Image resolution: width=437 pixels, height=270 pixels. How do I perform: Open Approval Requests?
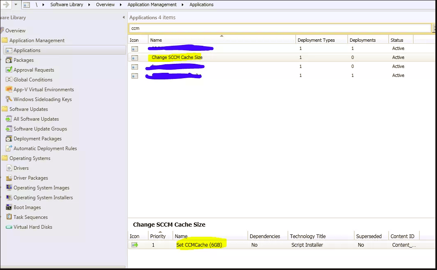point(34,70)
